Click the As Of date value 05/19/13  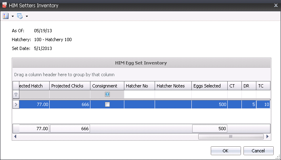coord(43,31)
